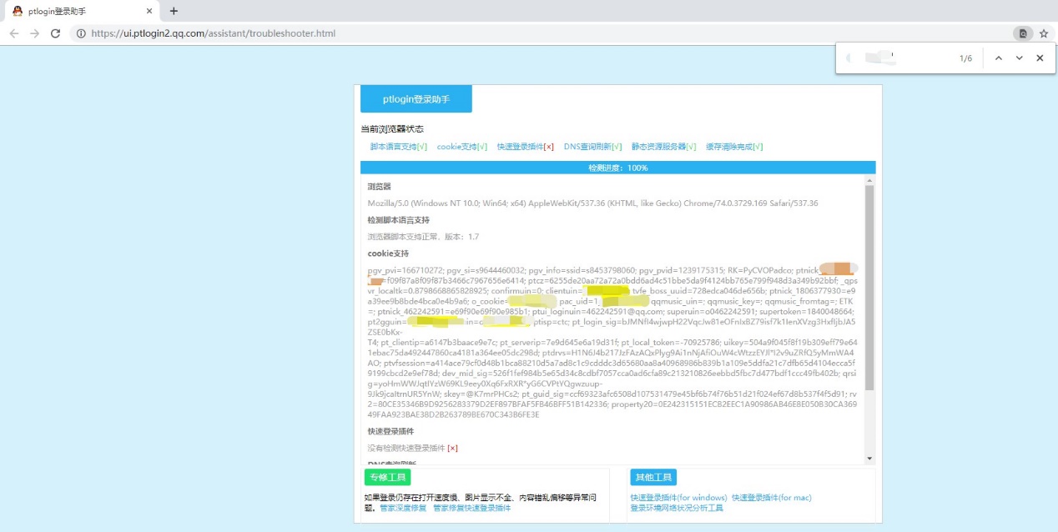Click the 检测脚本语言支持 heading
1058x532 pixels.
coord(398,220)
